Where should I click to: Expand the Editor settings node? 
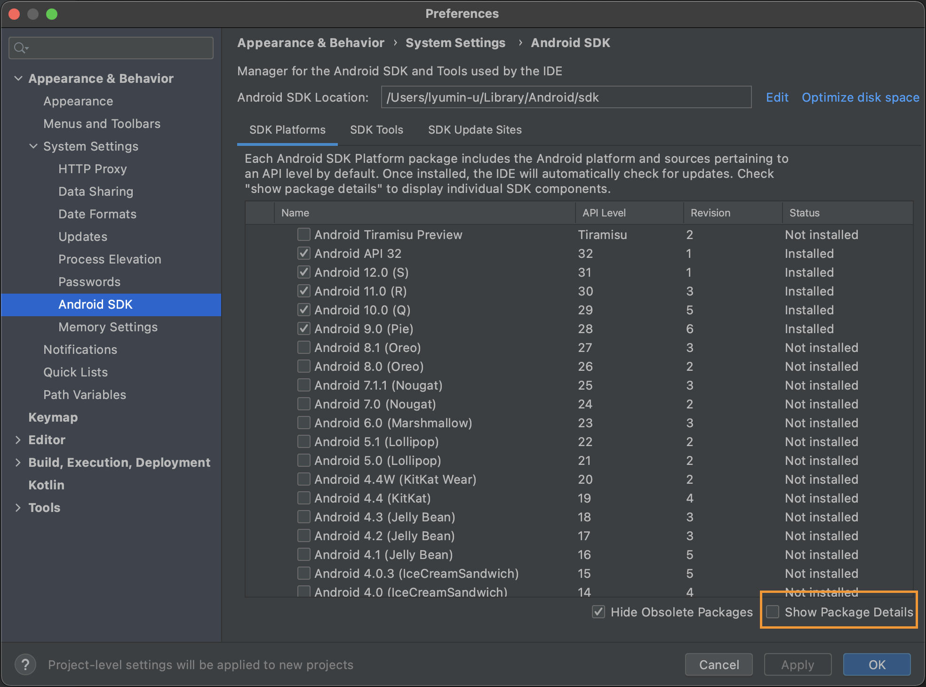pos(18,439)
